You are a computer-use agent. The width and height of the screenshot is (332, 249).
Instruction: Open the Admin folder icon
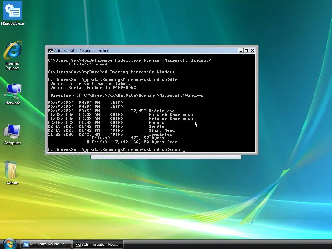tap(12, 173)
